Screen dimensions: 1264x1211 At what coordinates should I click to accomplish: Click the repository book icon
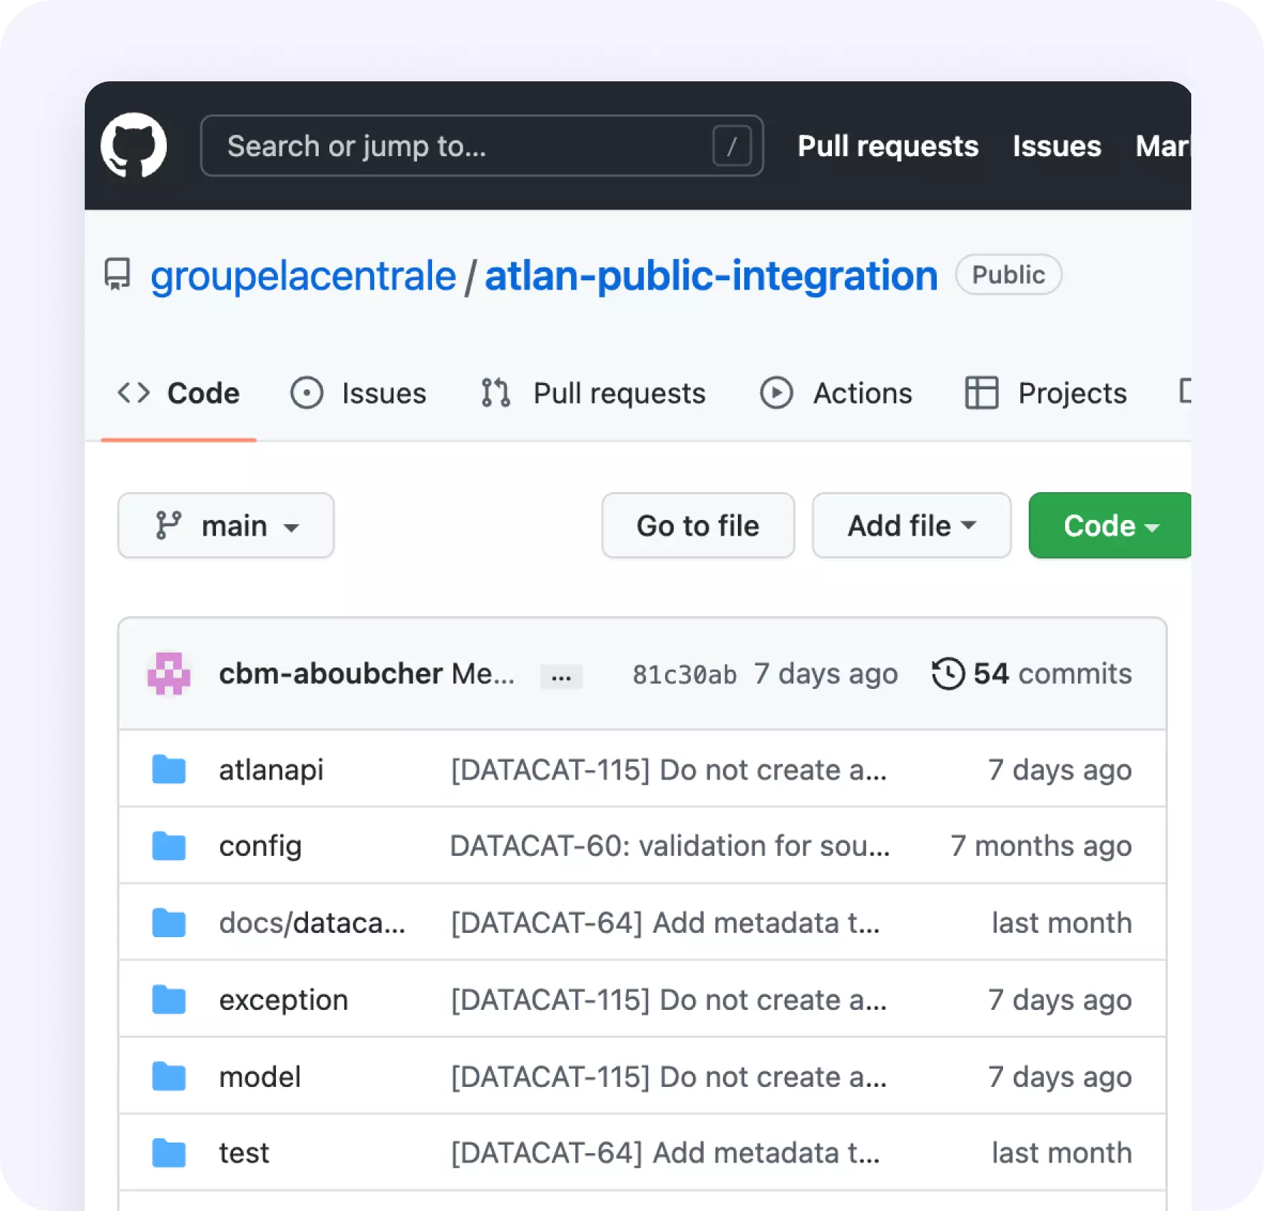118,275
